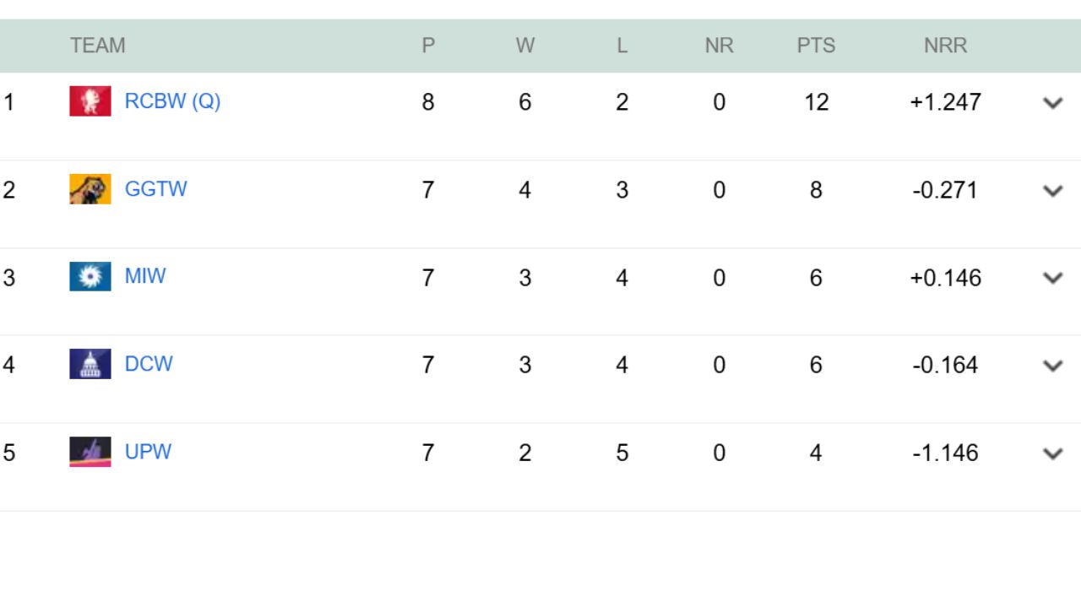Open the RCBW (Q) team page link

click(171, 101)
